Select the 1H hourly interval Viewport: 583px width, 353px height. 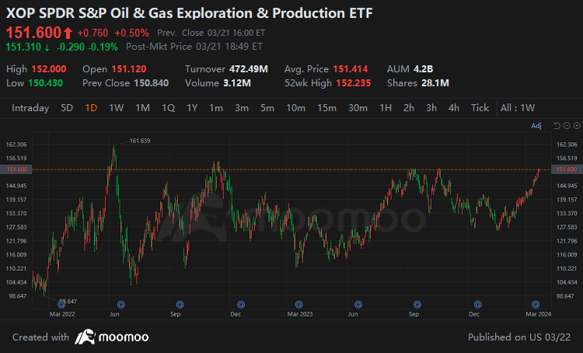(386, 108)
